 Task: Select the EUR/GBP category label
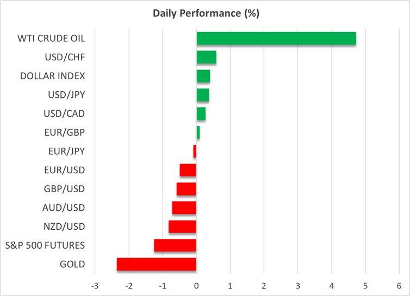pyautogui.click(x=64, y=133)
